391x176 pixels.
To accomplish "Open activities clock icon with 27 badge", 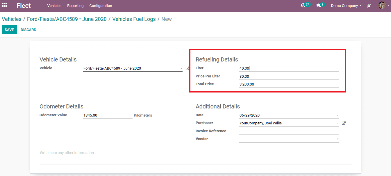I will tap(306, 5).
